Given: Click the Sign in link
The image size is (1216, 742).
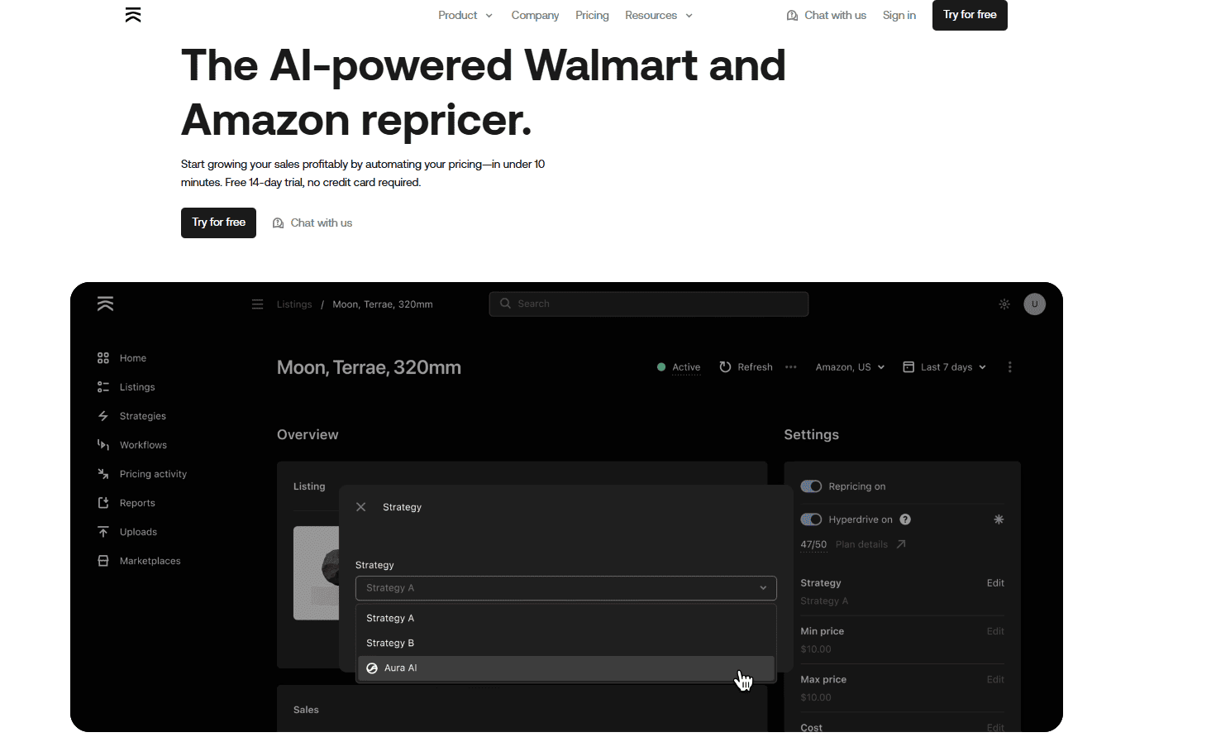Looking at the screenshot, I should [x=899, y=15].
